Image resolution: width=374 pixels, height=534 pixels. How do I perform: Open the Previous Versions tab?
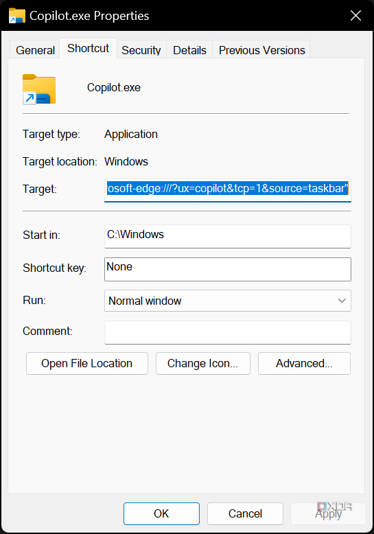(x=261, y=50)
